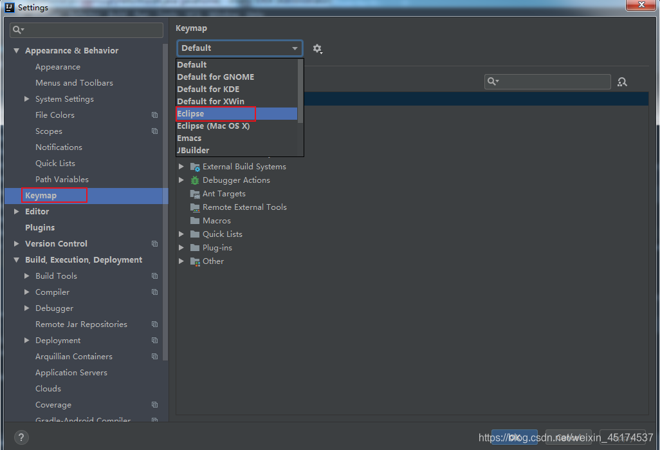
Task: Click the settings sidebar scrollbar
Action: pyautogui.click(x=165, y=202)
